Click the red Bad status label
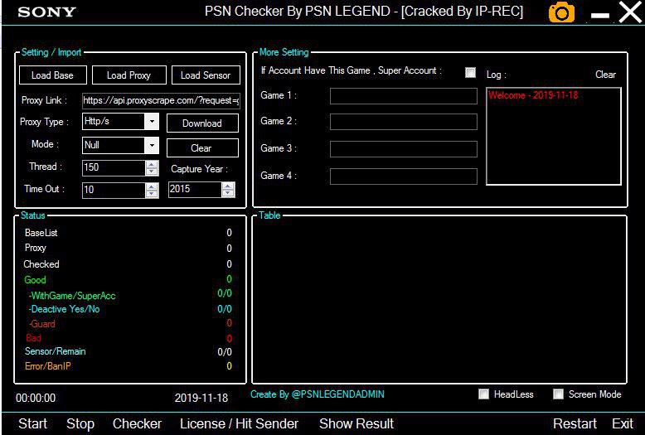Screen dimensions: 645x435 click(33, 338)
